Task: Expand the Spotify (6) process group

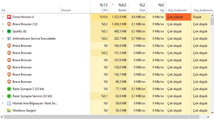Action: coord(3,31)
